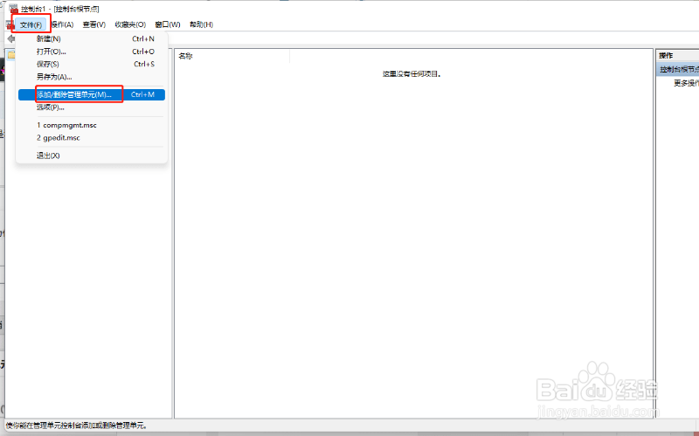Open the 帮助(H) menu
Image resolution: width=699 pixels, height=436 pixels.
click(201, 24)
